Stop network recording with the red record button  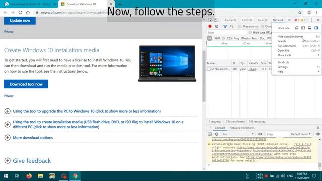[x=210, y=26]
